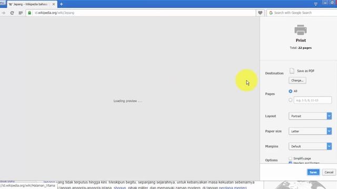The image size is (337, 189).
Task: Select the All pages radio button
Action: tap(290, 91)
